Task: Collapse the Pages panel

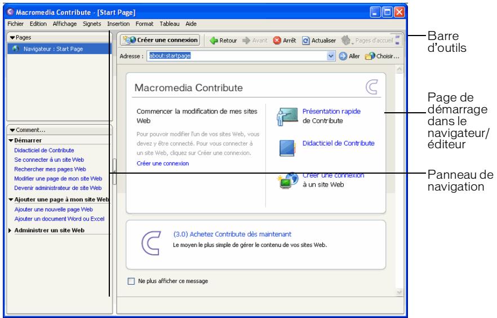Action: point(12,38)
